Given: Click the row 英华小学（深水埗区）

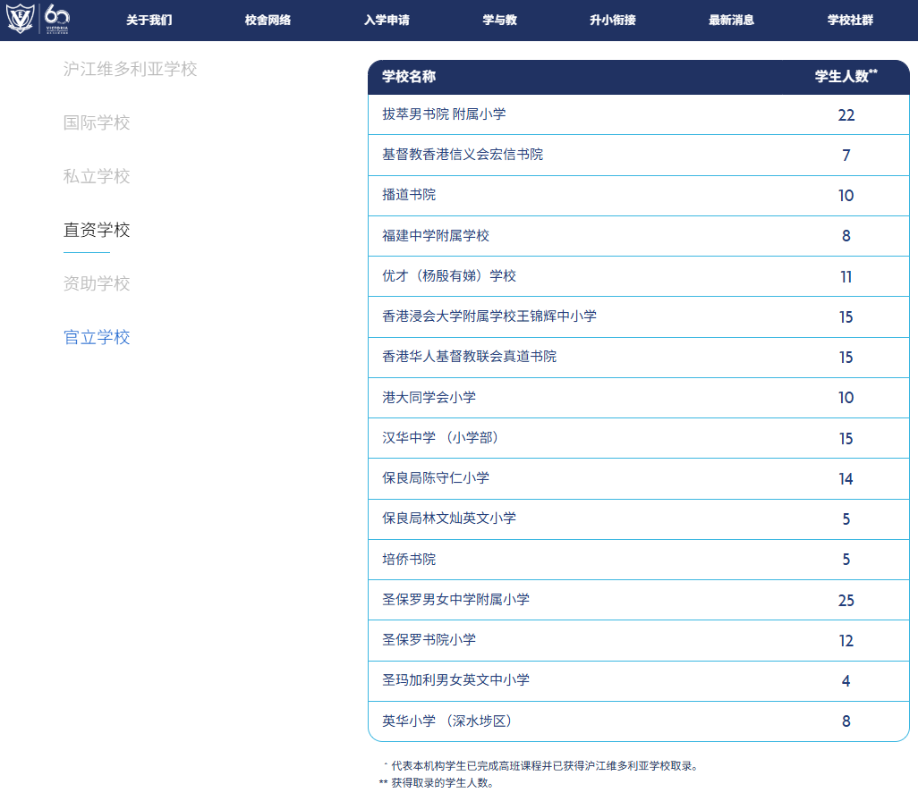Looking at the screenshot, I should tap(639, 721).
